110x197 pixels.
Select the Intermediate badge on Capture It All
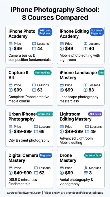pyautogui.click(x=43, y=73)
